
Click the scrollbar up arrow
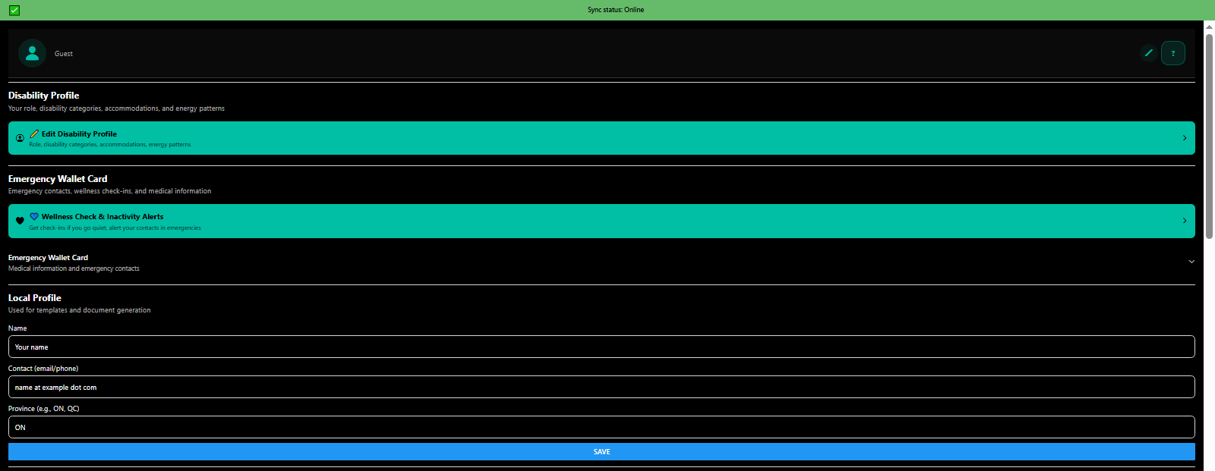click(x=1209, y=26)
